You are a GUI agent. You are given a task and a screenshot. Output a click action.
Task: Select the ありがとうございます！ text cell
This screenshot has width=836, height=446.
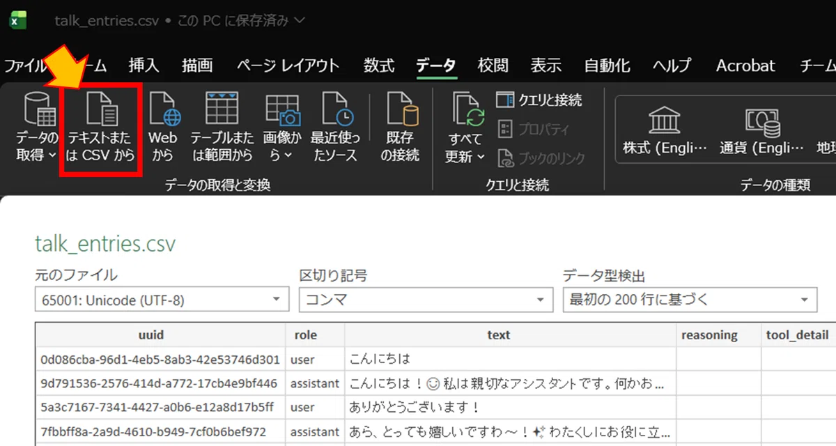pos(510,407)
